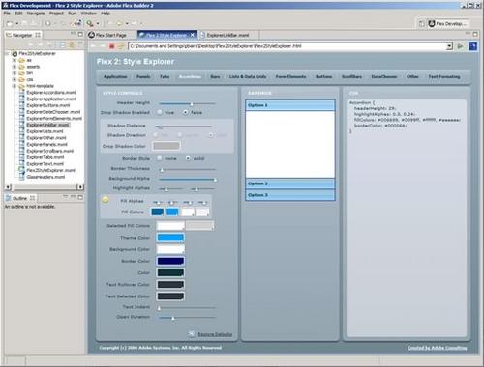The height and width of the screenshot is (367, 484).
Task: Click the Theme Color swatch
Action: coord(170,238)
